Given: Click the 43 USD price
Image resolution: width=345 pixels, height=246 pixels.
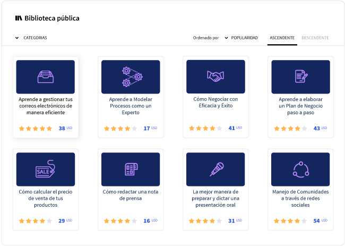Looking at the screenshot, I should [x=321, y=128].
